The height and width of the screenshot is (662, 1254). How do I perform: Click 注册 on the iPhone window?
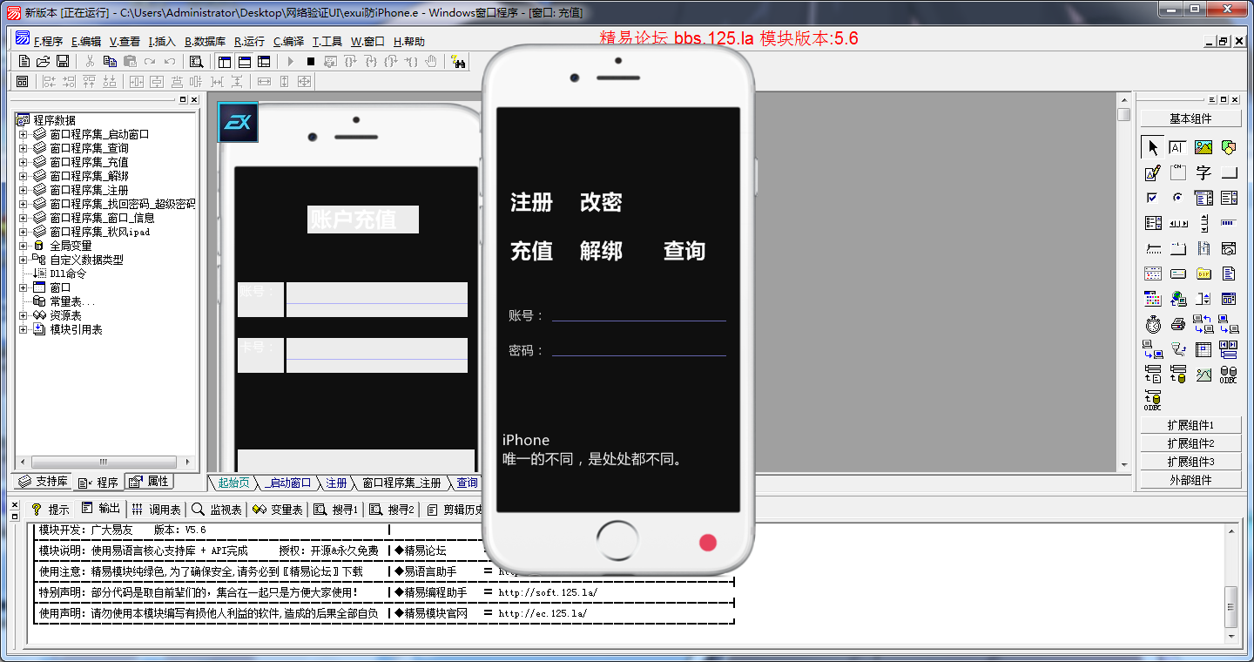(x=531, y=203)
